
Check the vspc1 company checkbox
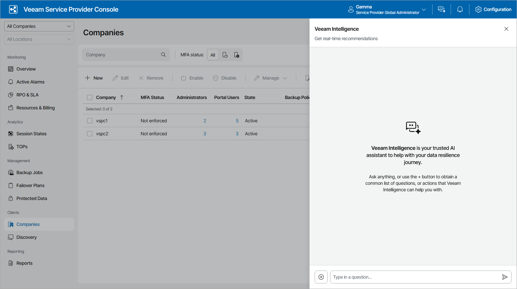(90, 121)
